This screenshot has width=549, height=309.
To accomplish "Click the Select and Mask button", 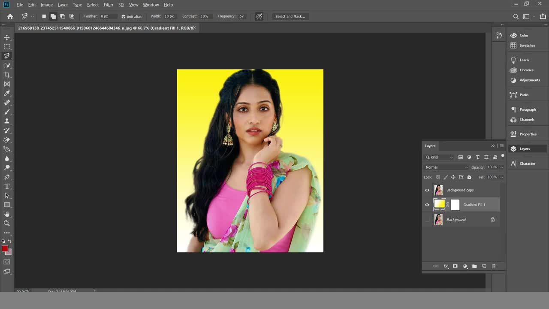I will [x=290, y=16].
